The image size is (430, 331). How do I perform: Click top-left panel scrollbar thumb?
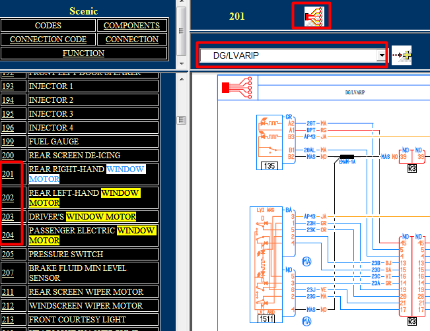click(181, 31)
